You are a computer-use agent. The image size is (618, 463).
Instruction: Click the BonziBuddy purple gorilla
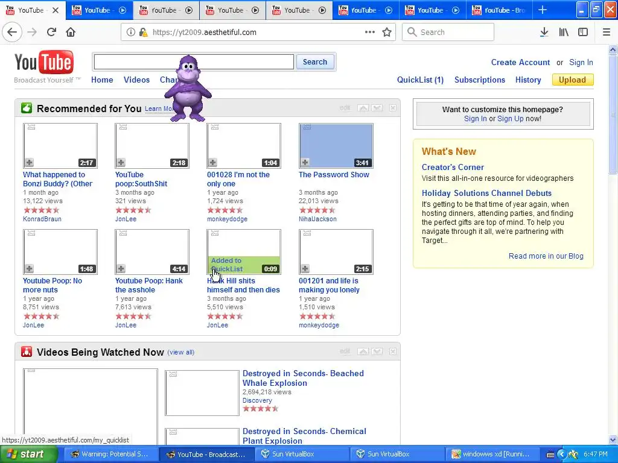[188, 89]
